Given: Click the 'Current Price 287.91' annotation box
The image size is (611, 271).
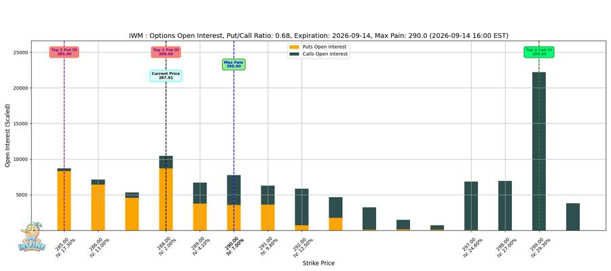Looking at the screenshot, I should coord(166,76).
